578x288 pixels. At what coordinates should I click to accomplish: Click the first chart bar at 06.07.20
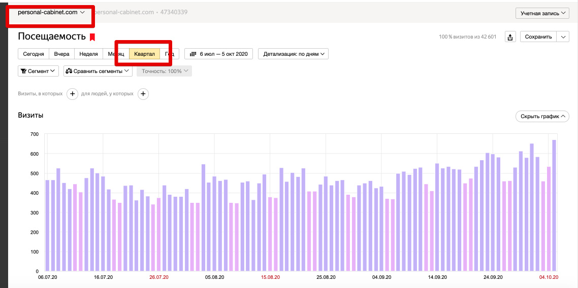[47, 226]
